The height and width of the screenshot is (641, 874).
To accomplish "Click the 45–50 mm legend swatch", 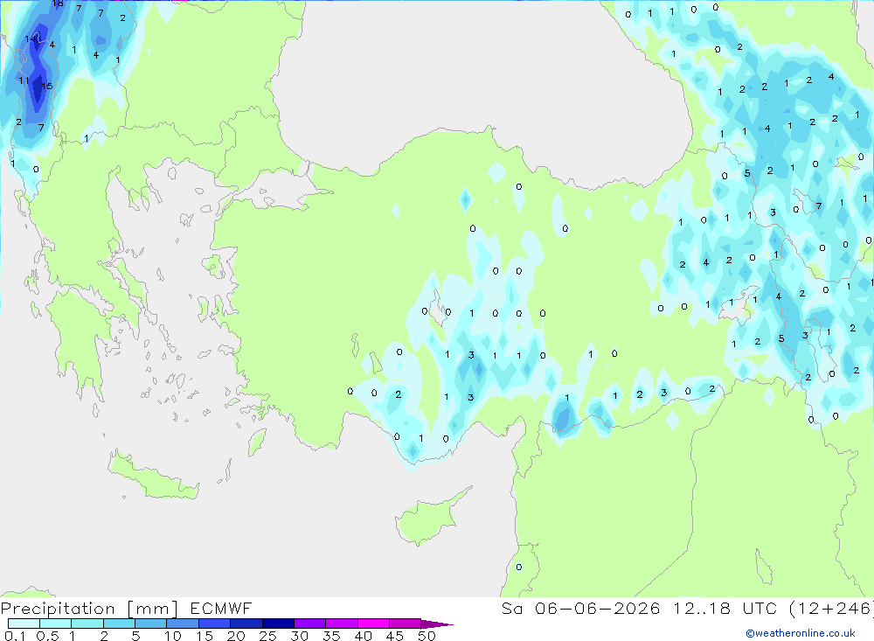I will click(x=405, y=624).
